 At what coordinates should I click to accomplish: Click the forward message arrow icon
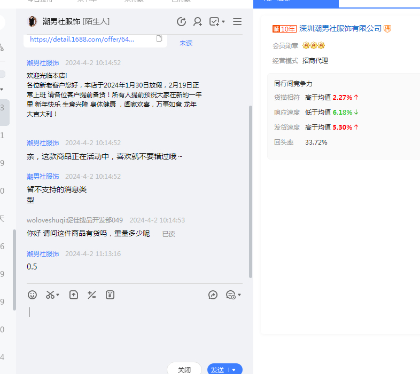(x=213, y=295)
